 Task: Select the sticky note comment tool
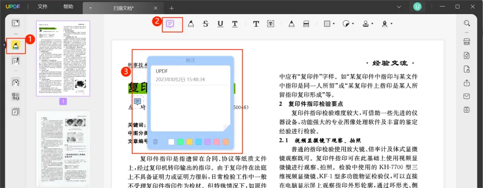tap(170, 24)
